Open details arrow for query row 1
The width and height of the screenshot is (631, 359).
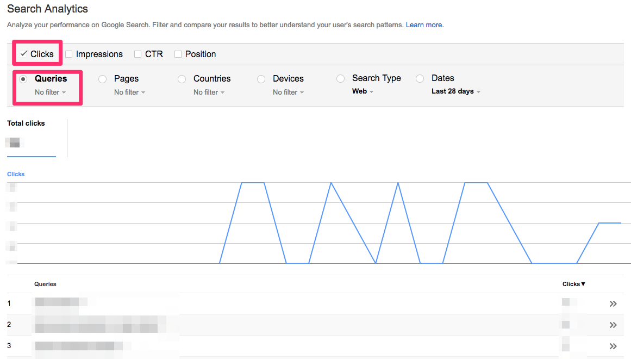(613, 304)
